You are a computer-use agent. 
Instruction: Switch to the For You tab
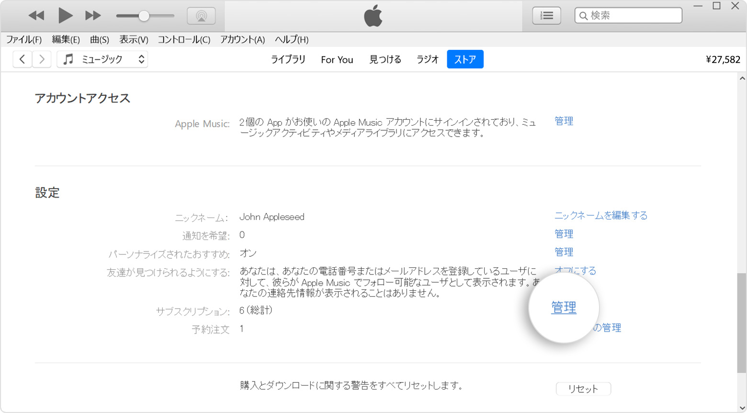337,59
